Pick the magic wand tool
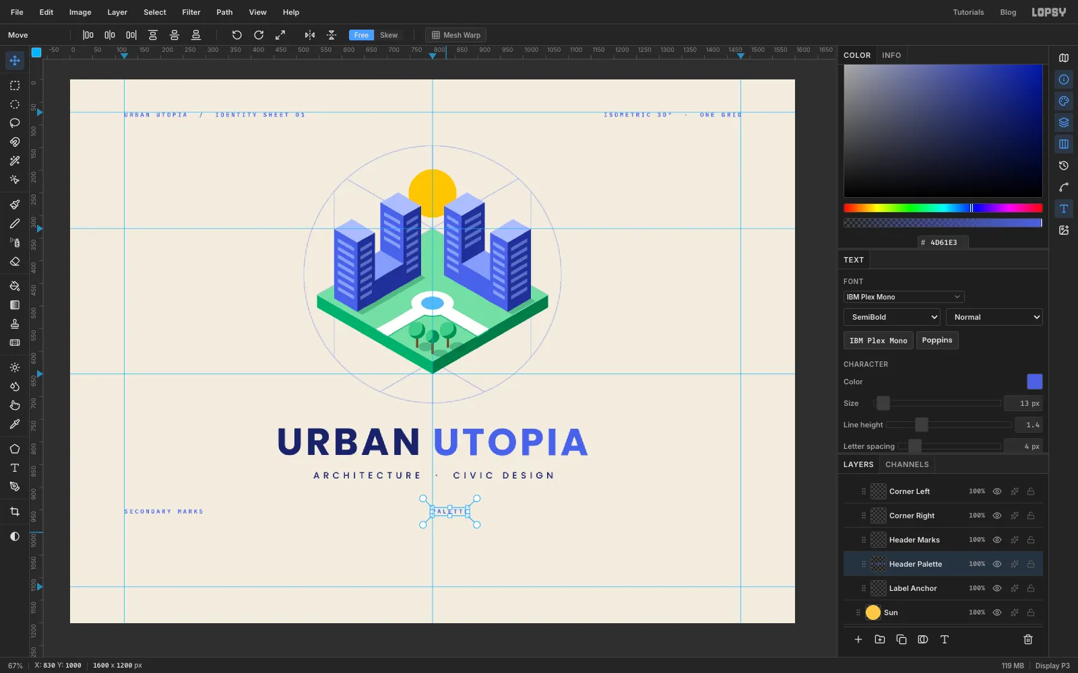The height and width of the screenshot is (673, 1078). coord(15,161)
